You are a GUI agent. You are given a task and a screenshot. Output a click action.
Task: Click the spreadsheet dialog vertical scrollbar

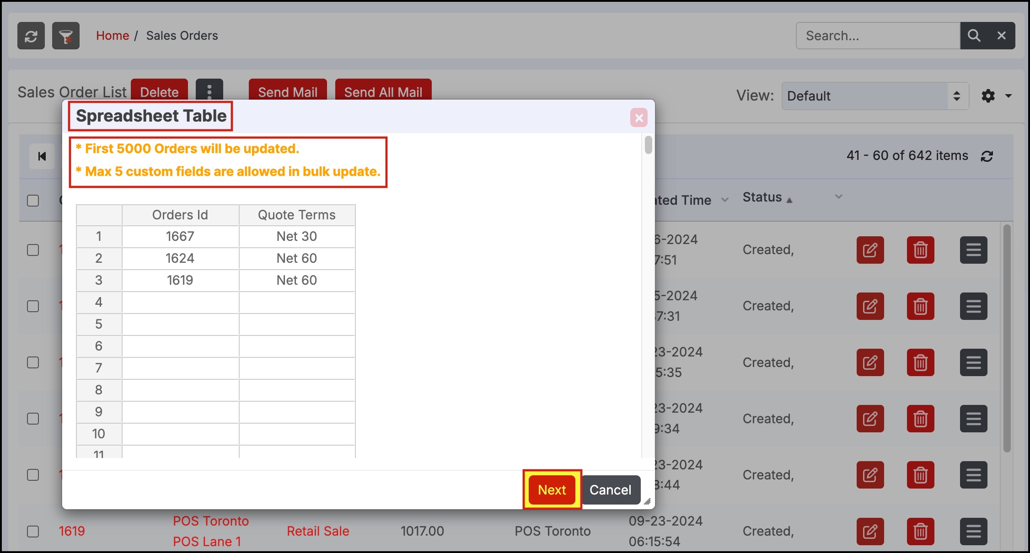tap(648, 145)
